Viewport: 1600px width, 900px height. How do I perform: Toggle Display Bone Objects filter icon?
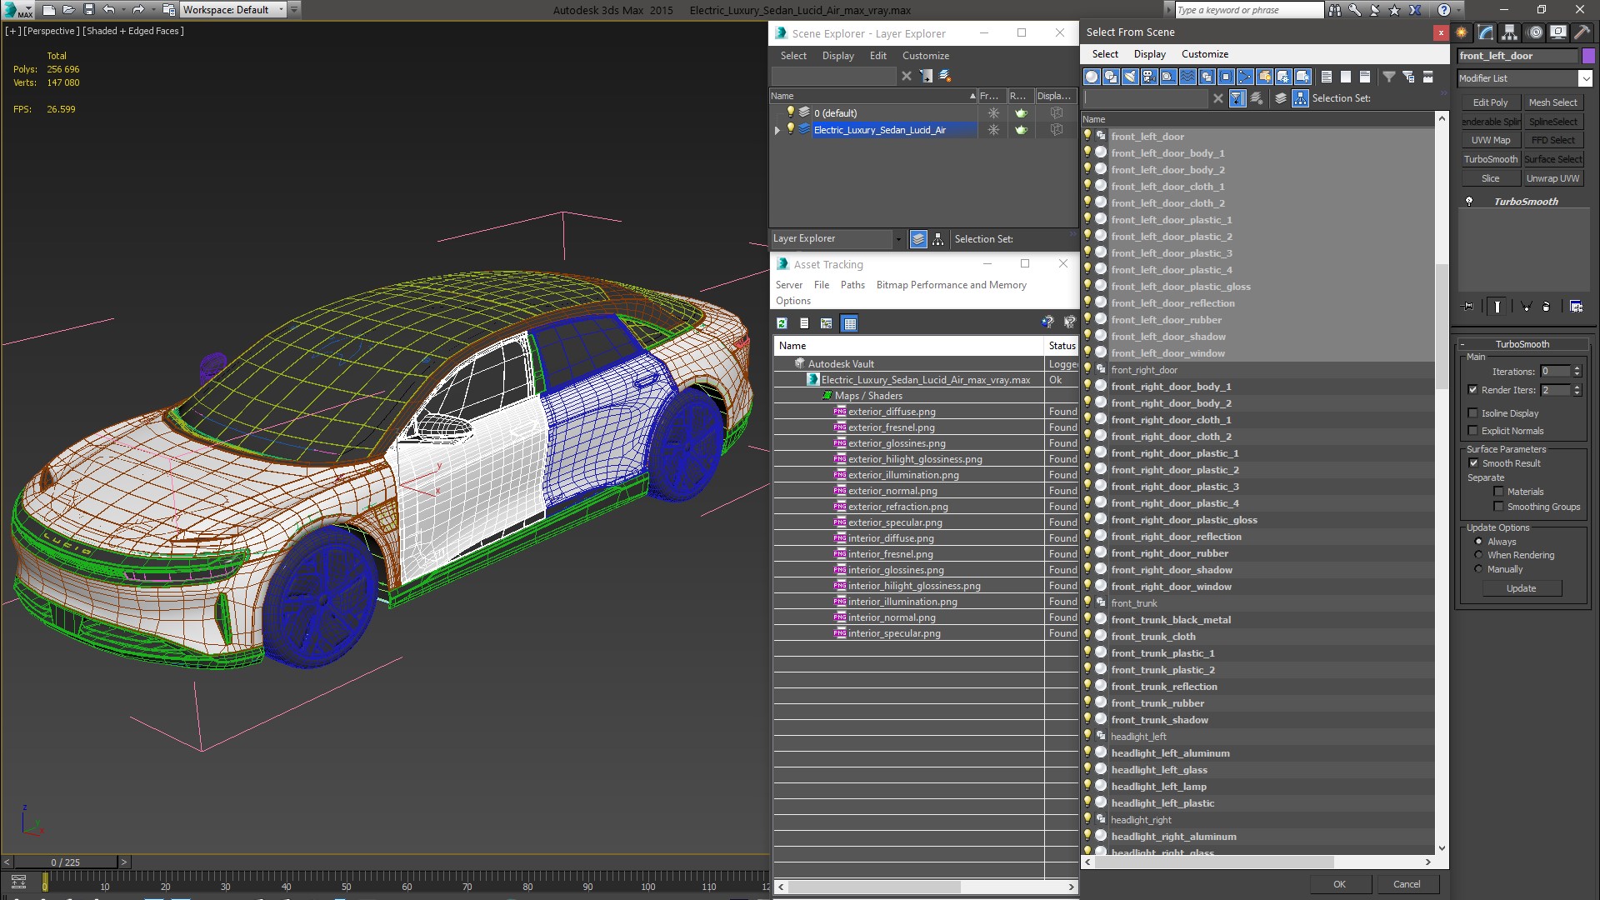tap(1245, 77)
